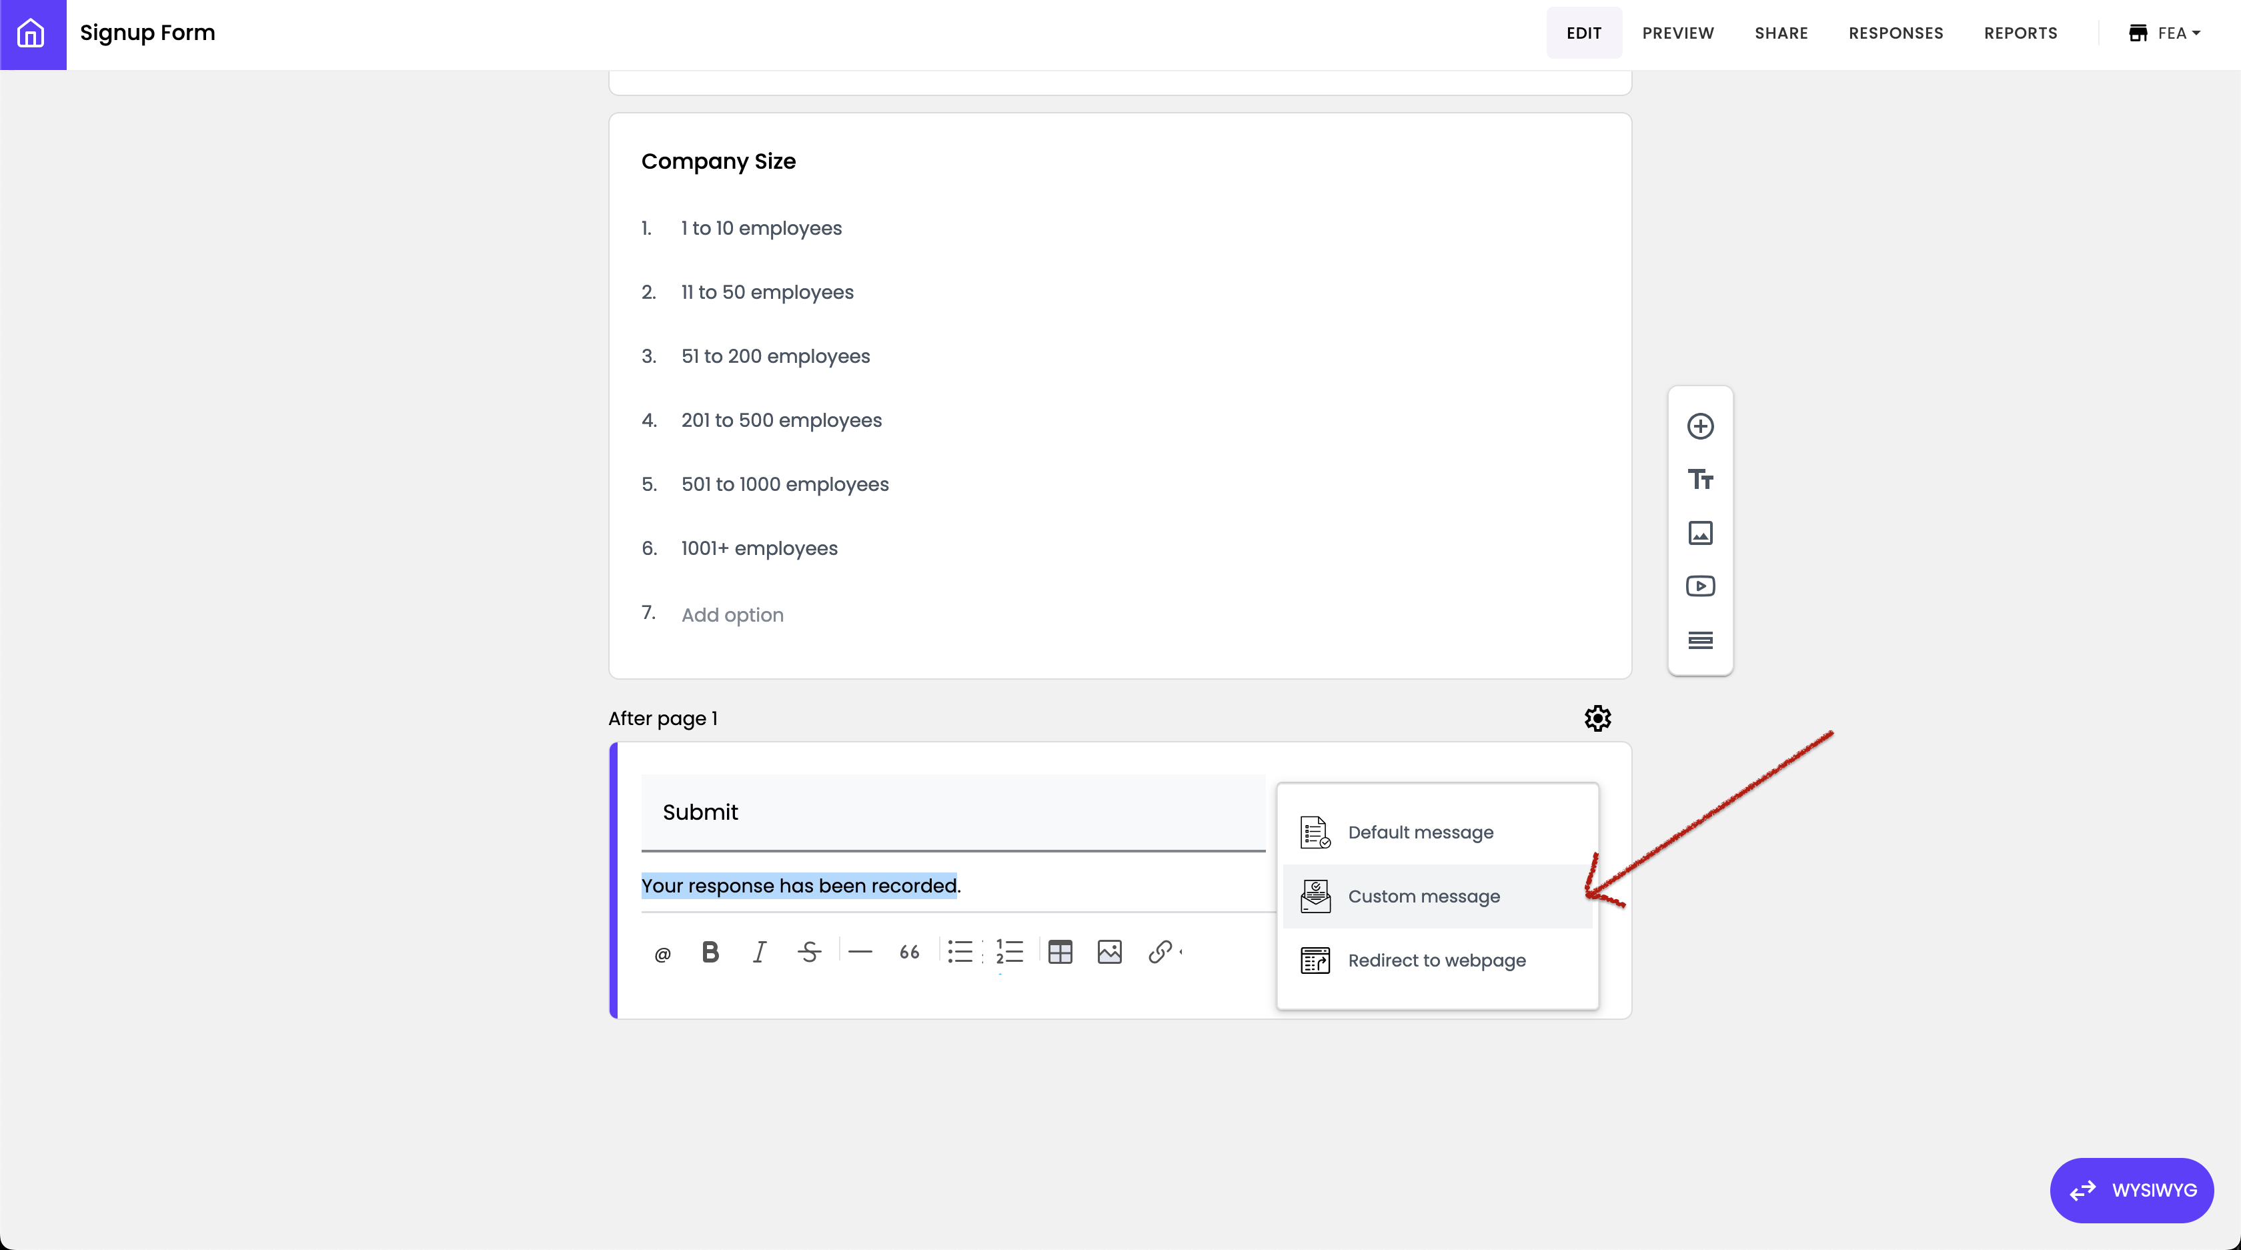Toggle bold formatting on text
The width and height of the screenshot is (2241, 1250).
(x=710, y=951)
